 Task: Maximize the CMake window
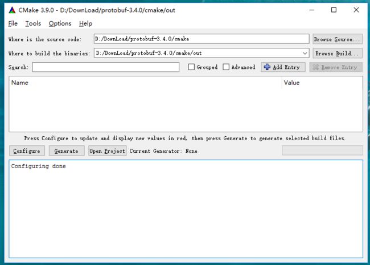point(334,10)
